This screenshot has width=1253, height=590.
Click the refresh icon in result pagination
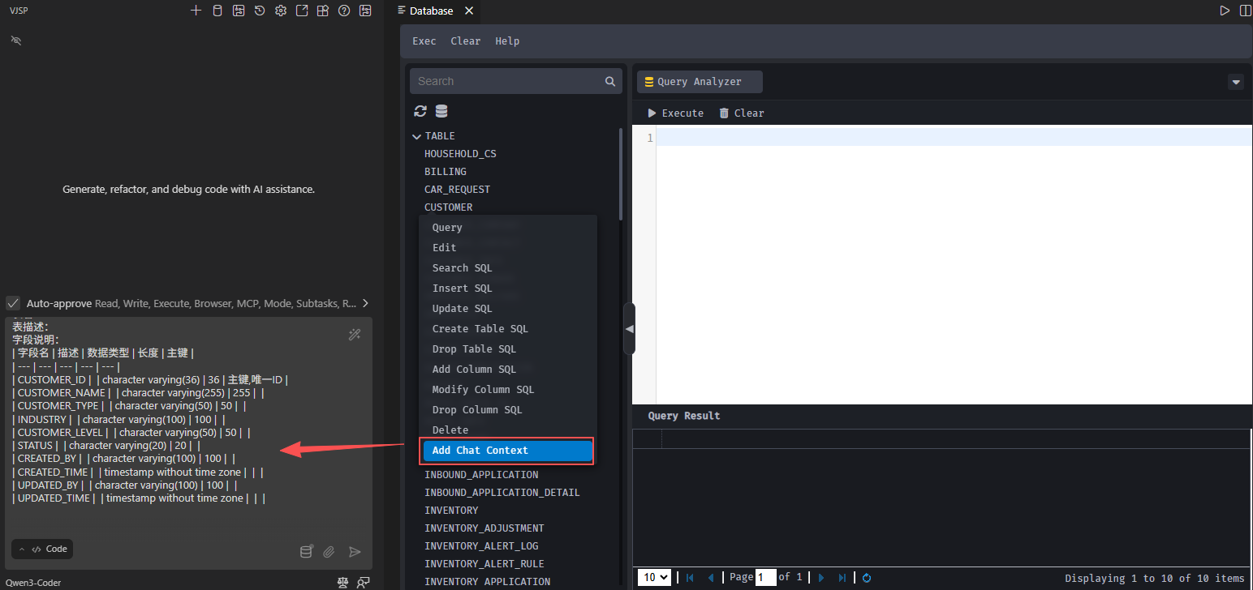(x=867, y=578)
